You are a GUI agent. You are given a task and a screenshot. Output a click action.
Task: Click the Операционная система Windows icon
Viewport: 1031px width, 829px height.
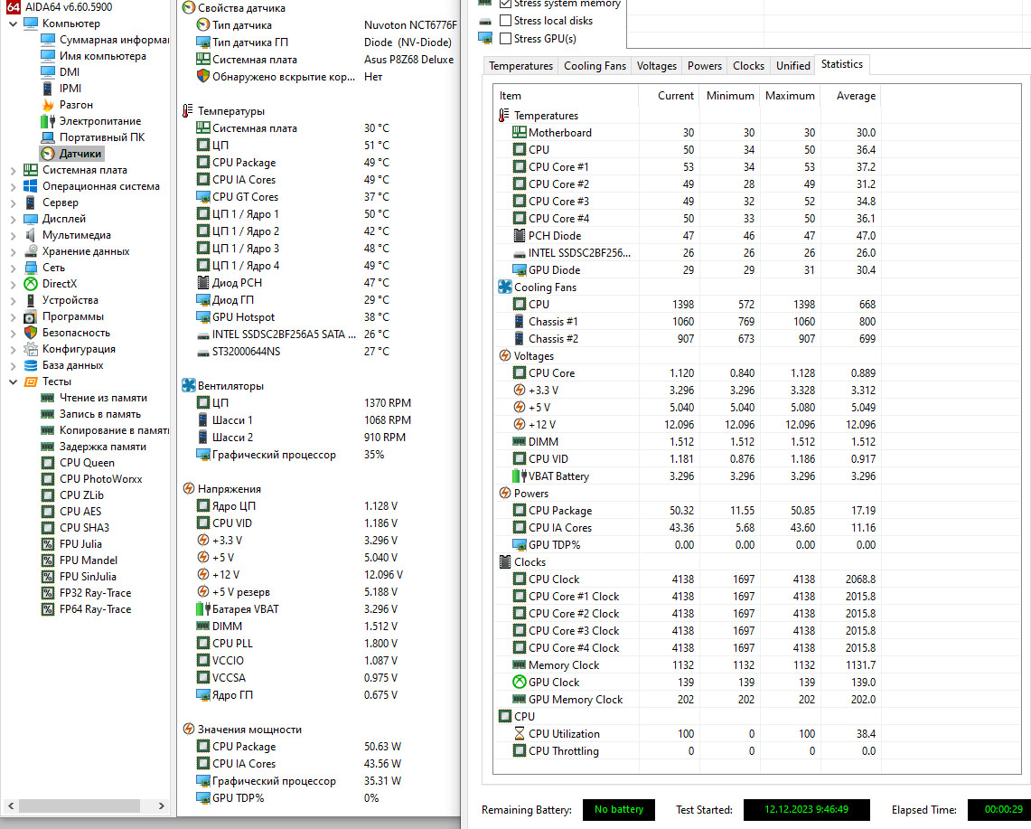click(30, 185)
